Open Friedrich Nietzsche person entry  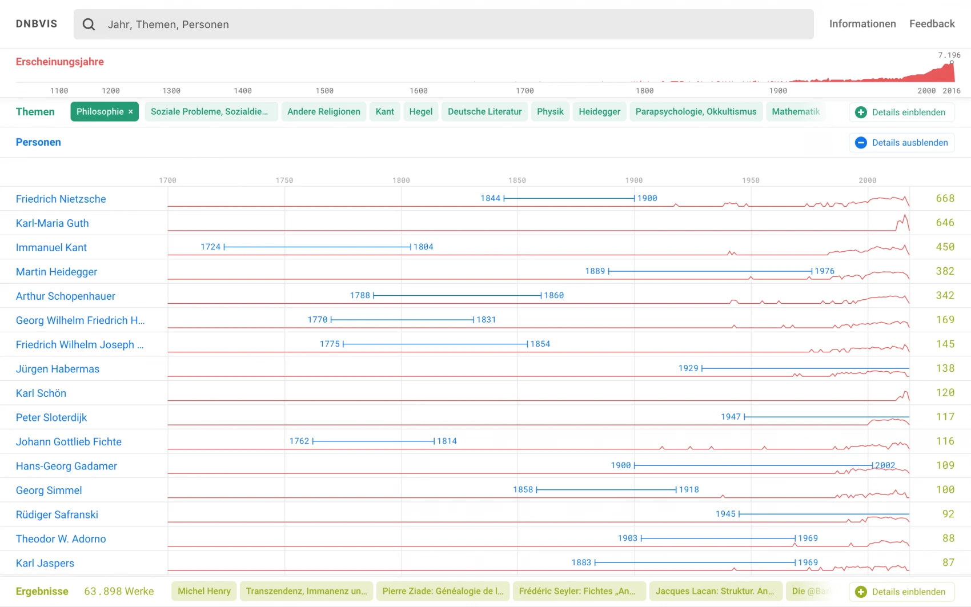(x=61, y=199)
